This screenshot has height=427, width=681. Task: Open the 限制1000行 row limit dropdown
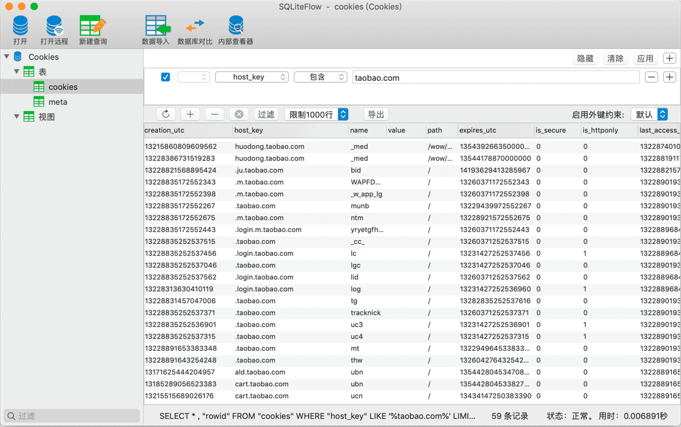pyautogui.click(x=316, y=114)
